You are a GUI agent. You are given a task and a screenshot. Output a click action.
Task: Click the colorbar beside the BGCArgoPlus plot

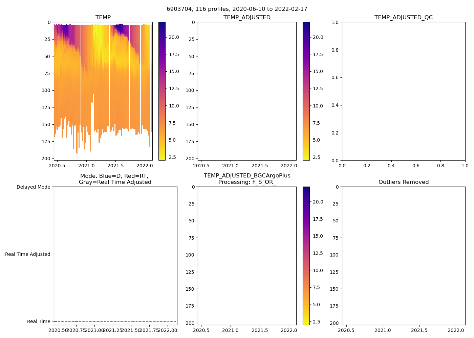pos(306,256)
